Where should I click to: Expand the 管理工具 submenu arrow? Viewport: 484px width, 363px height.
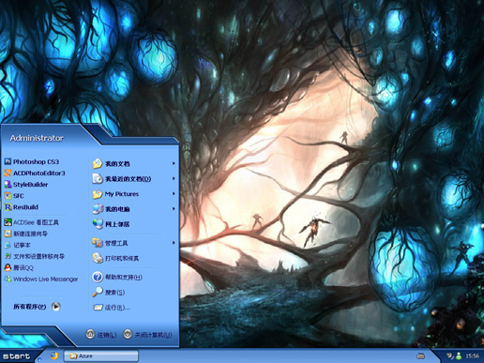point(174,243)
